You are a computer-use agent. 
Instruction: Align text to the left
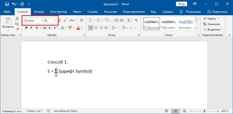[x=91, y=28]
